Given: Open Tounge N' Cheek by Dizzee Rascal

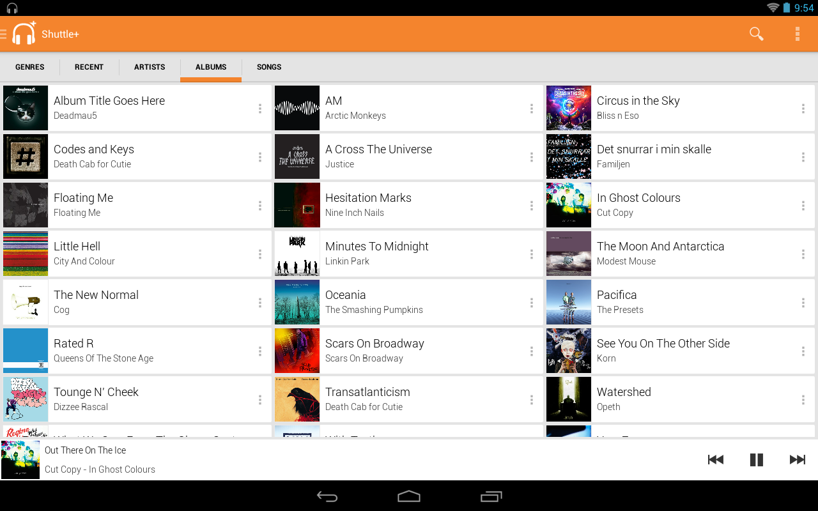Looking at the screenshot, I should coord(137,400).
